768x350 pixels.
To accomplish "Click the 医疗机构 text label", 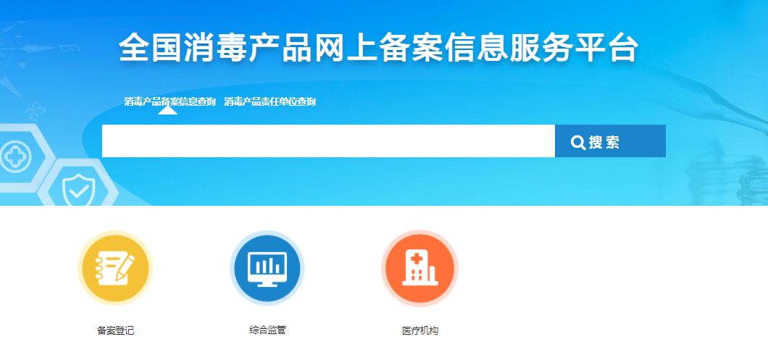I will 420,330.
